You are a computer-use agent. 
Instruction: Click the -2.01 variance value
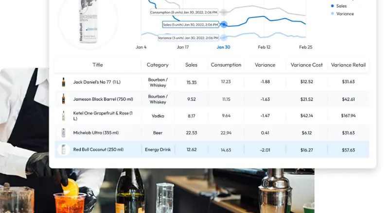tap(265, 150)
